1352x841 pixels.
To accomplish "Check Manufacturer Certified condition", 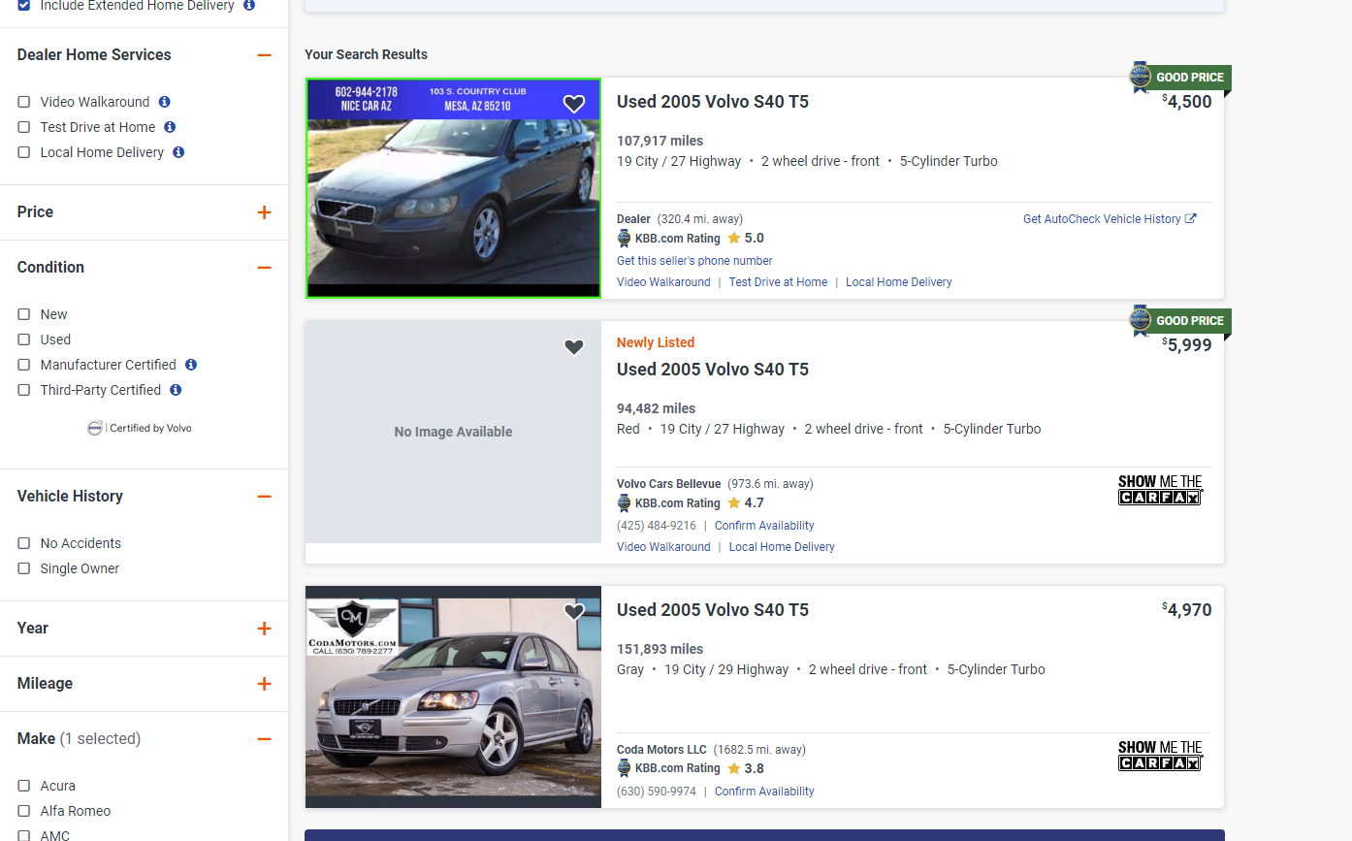I will pos(24,365).
